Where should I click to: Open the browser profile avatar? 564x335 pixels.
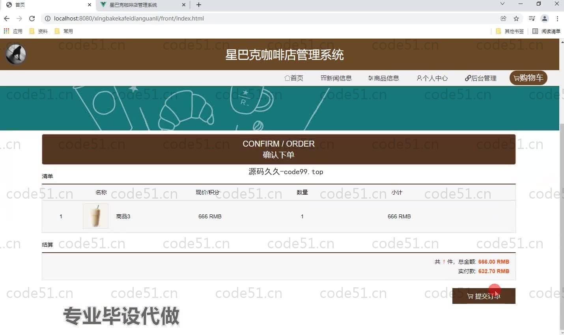coord(545,19)
